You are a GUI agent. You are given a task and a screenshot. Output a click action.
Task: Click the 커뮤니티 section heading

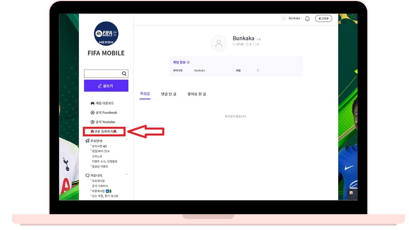pyautogui.click(x=96, y=175)
